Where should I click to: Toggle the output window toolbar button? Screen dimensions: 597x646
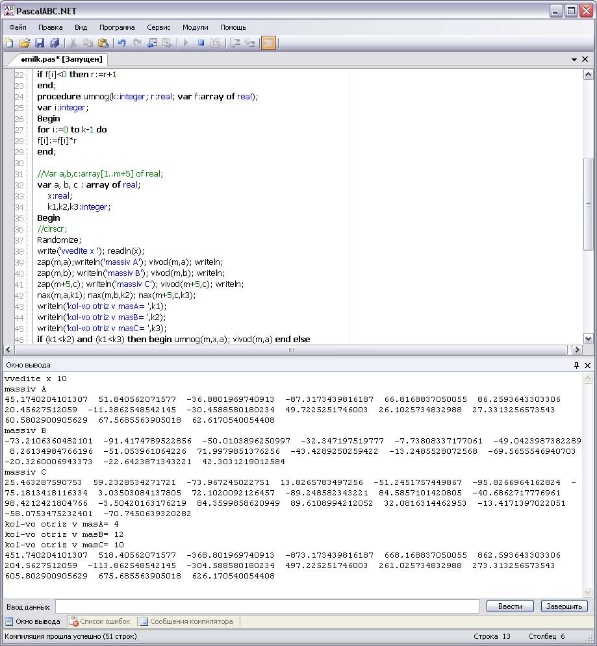tap(268, 43)
